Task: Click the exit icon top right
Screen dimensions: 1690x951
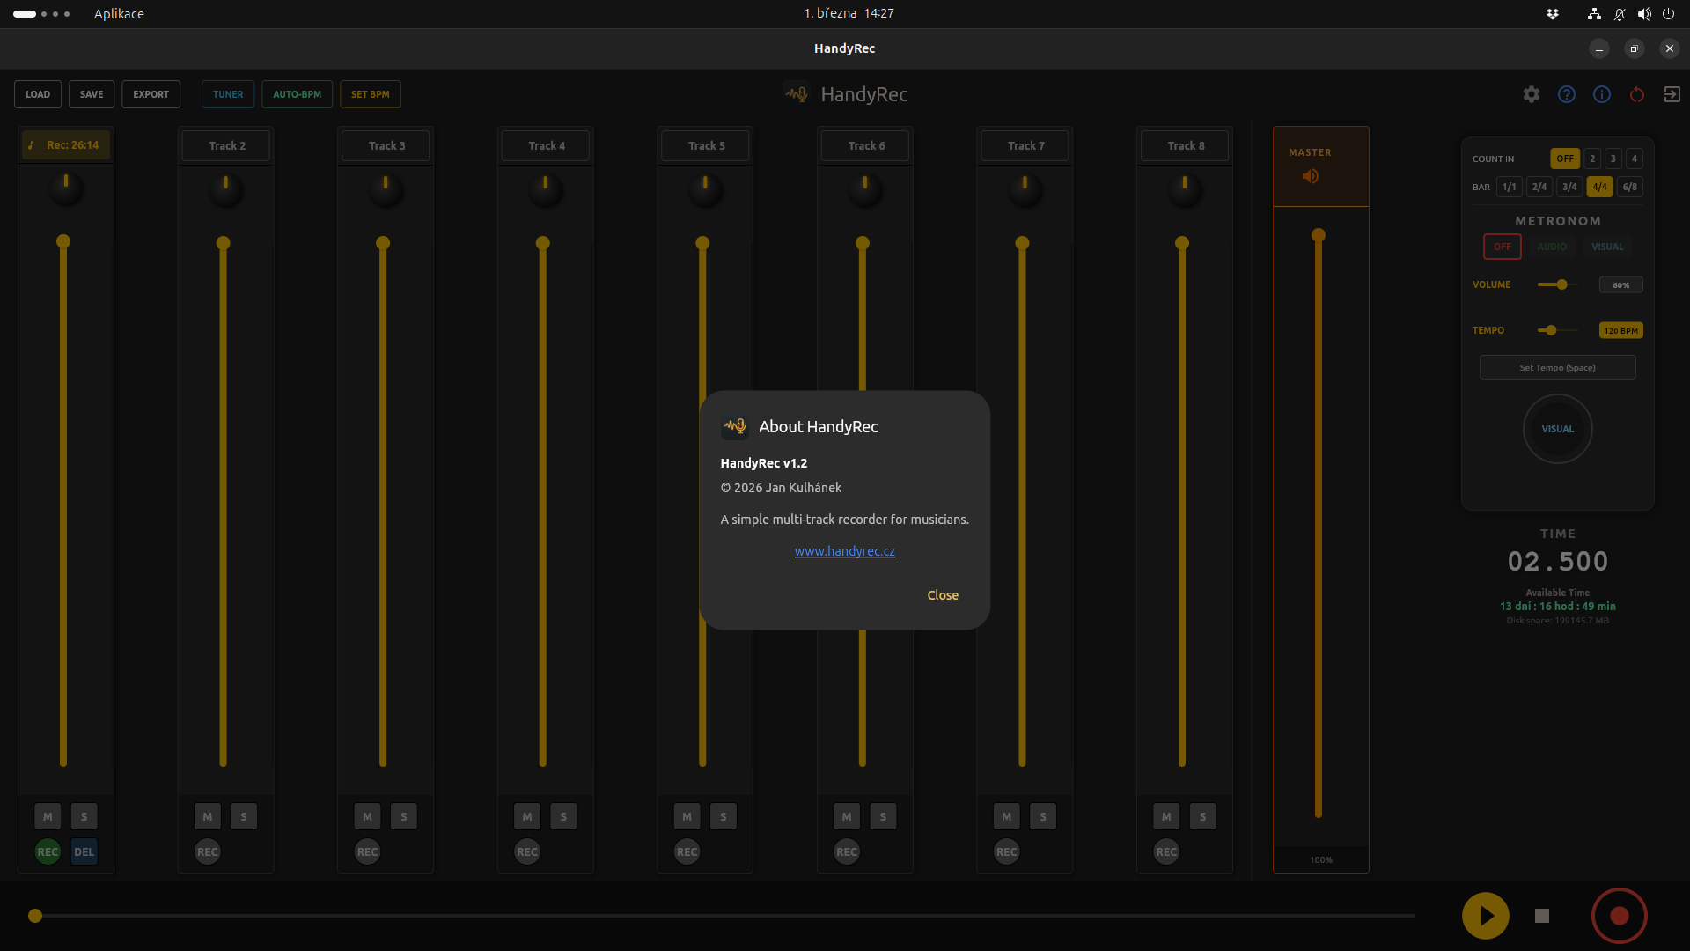Action: click(1672, 94)
